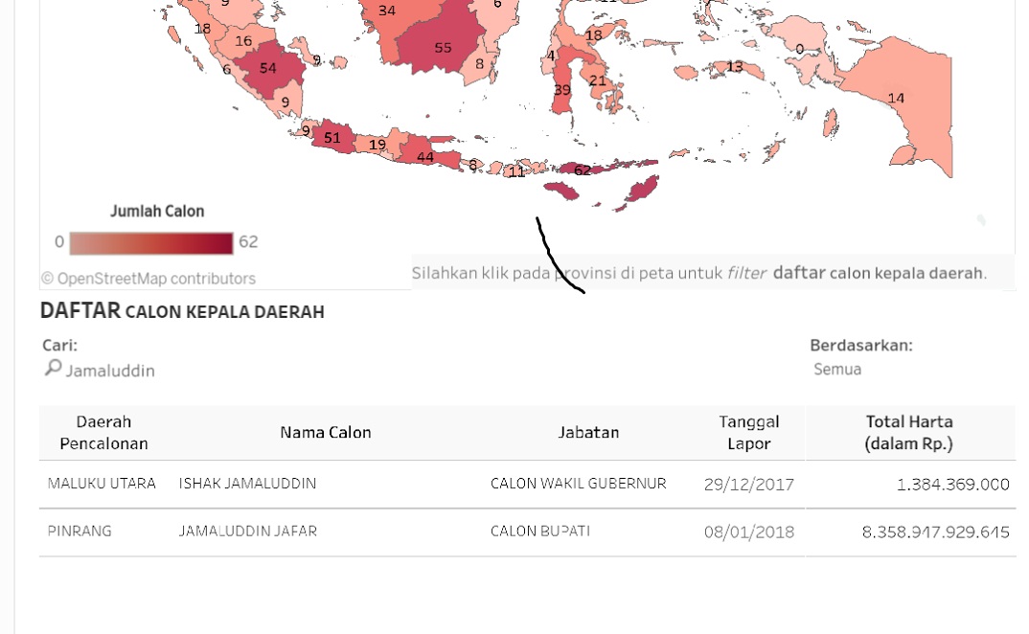Click the Sulawesi province labeled 39
Image resolution: width=1029 pixels, height=634 pixels.
[560, 89]
